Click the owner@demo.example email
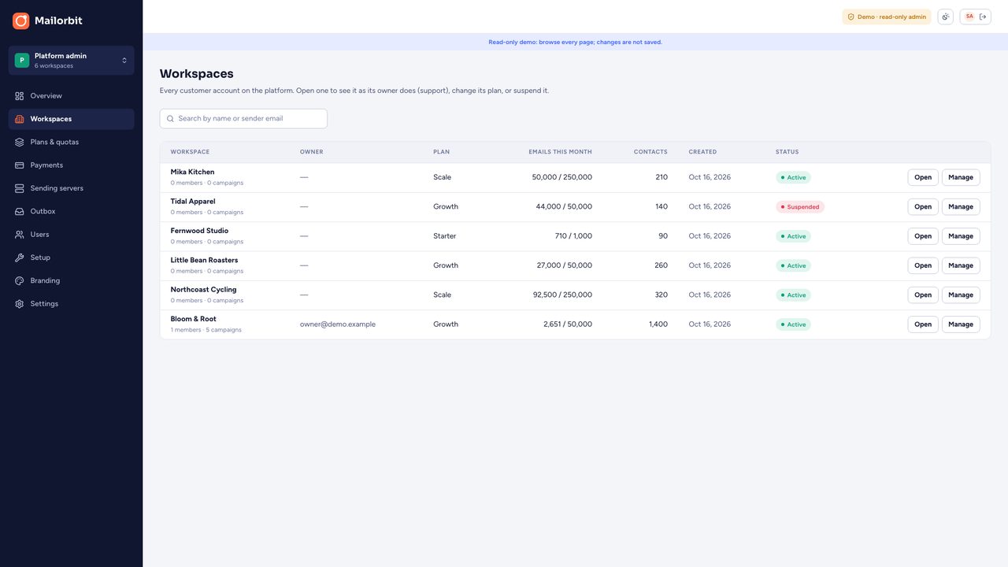The image size is (1008, 567). [x=338, y=324]
